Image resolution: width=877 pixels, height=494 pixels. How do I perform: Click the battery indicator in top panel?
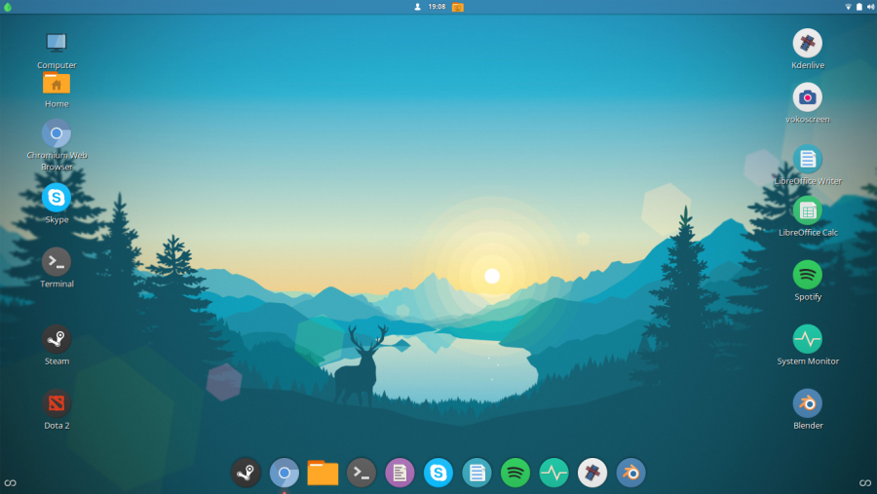[859, 7]
